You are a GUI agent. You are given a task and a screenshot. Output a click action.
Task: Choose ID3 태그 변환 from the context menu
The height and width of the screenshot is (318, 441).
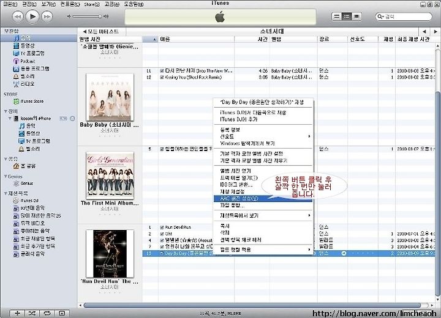263,185
